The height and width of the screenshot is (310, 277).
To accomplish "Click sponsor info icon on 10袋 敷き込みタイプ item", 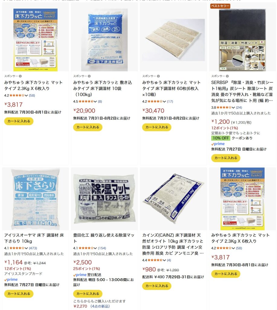I will [89, 76].
